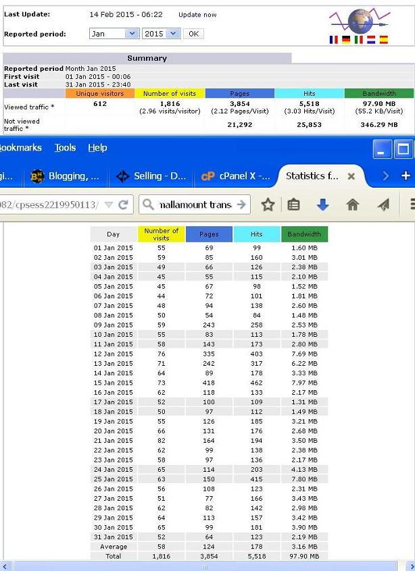Click the Summary section header
This screenshot has height=571, width=415.
(147, 58)
